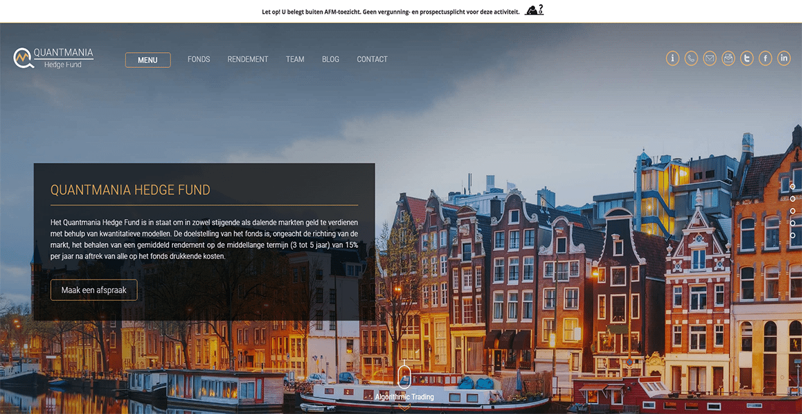Screen dimensions: 802x414
Task: Open the Twitter icon link
Action: pos(746,58)
